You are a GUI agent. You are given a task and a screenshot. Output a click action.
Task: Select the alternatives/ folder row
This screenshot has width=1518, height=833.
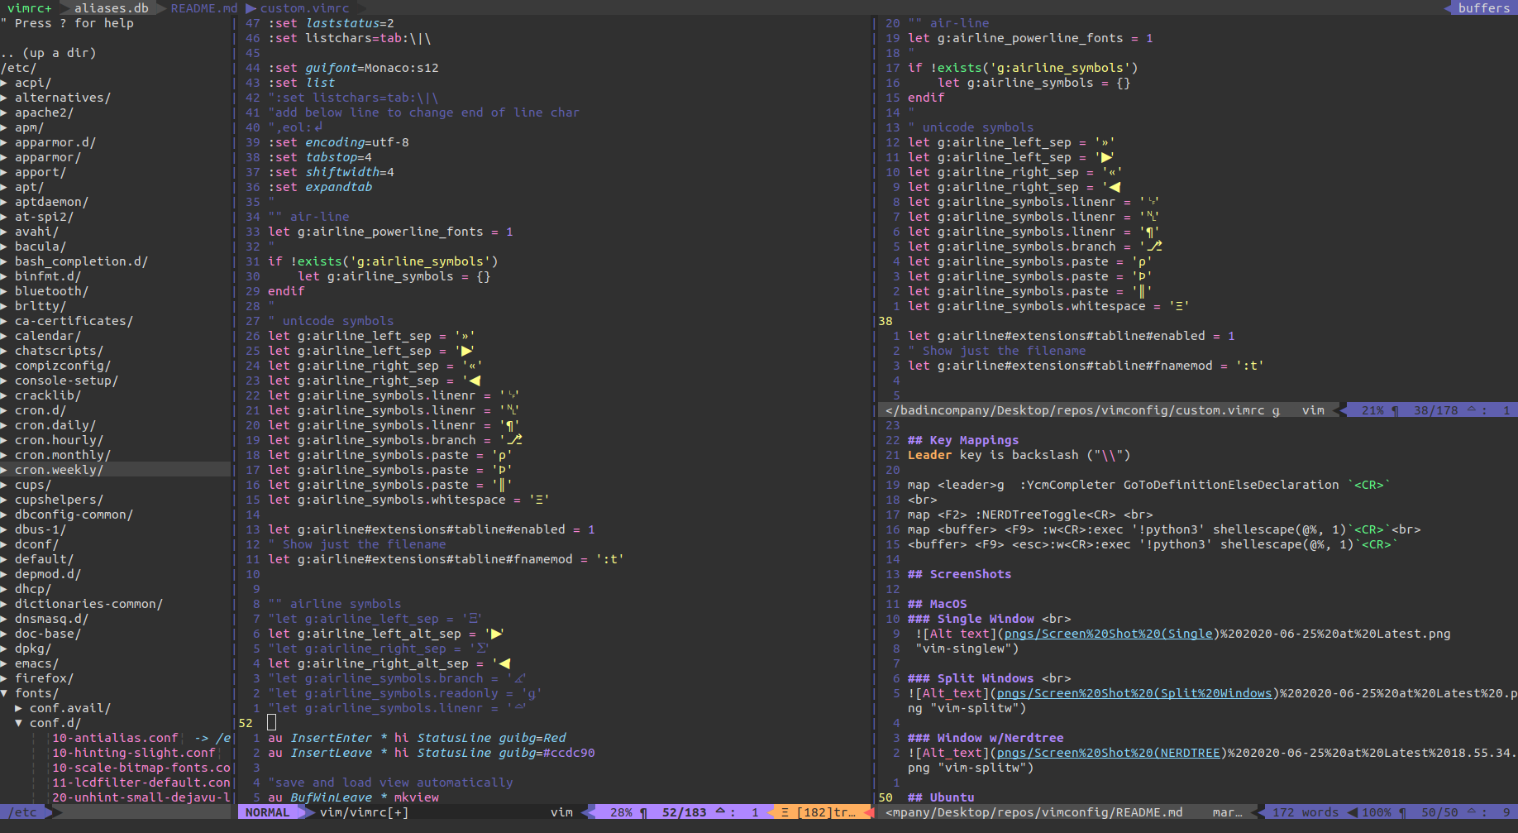pos(63,98)
